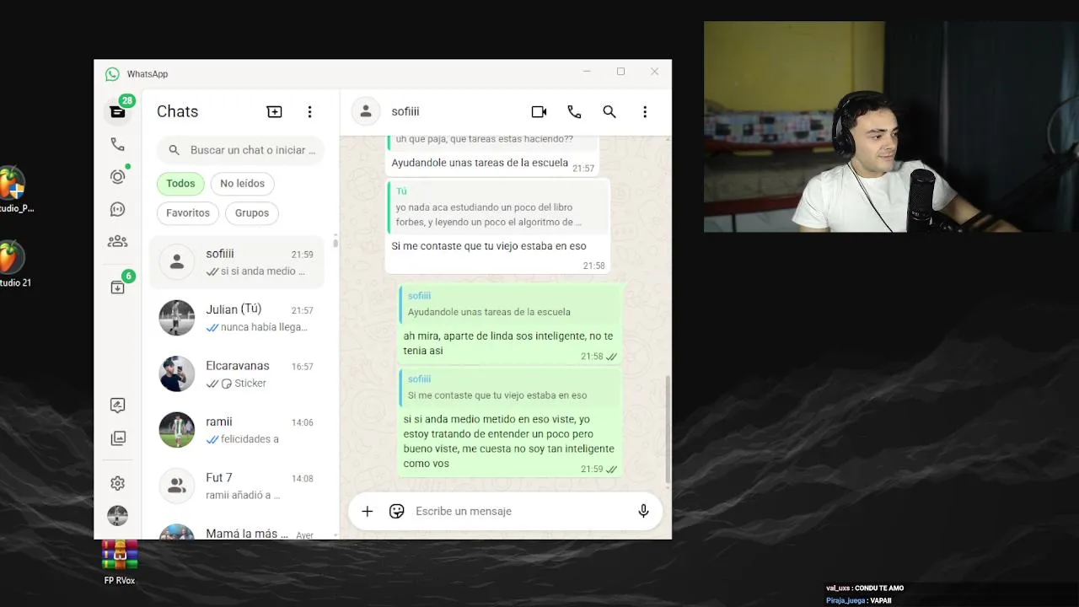Select the Grupos chat filter

point(252,212)
